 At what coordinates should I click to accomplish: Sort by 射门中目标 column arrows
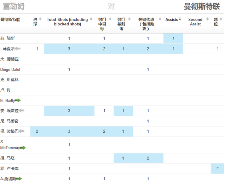click(110, 19)
